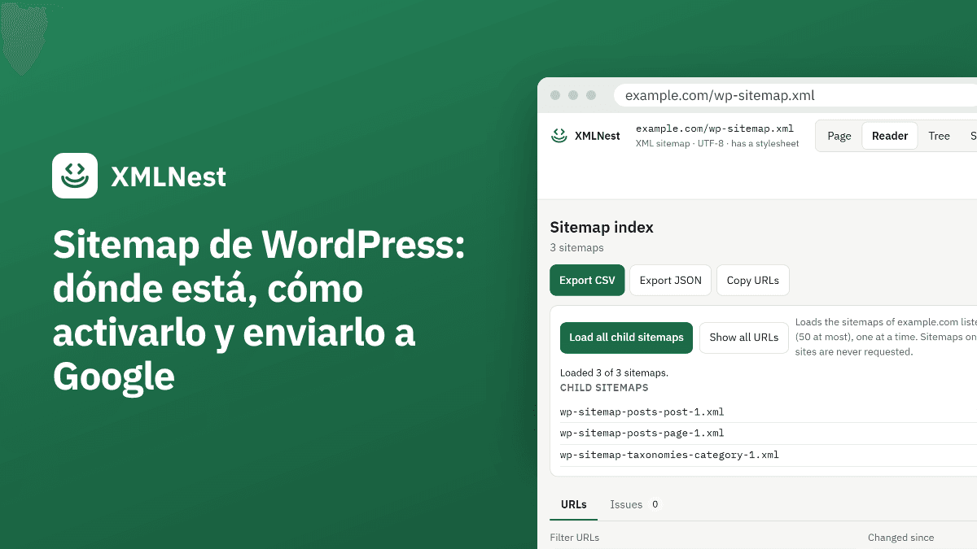Viewport: 977px width, 549px height.
Task: Click the small XMLNest icon in the app header
Action: tap(559, 136)
